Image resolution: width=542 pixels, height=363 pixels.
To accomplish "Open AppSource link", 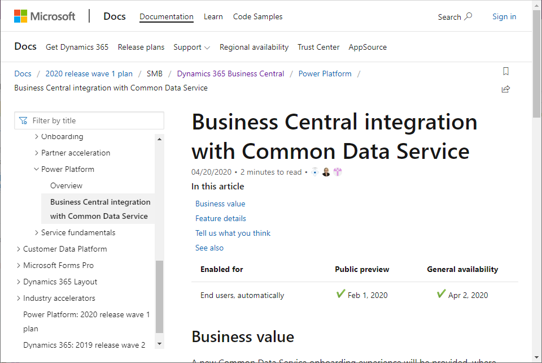I will [x=368, y=47].
